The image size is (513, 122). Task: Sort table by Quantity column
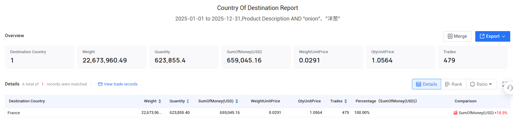click(188, 101)
